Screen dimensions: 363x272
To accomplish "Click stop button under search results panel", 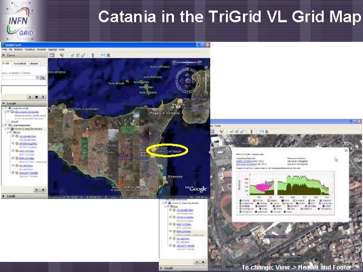I will click(36, 97).
